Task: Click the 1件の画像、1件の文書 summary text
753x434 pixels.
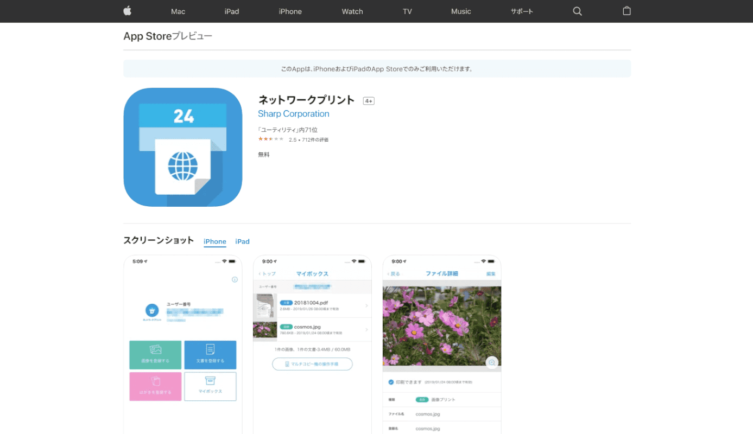Action: [x=312, y=349]
